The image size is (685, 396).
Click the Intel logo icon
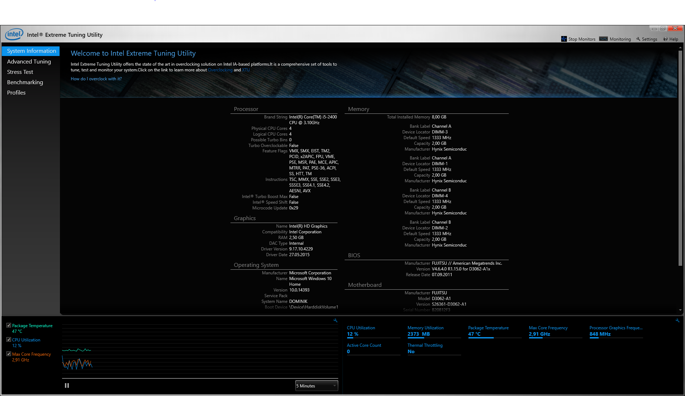click(14, 34)
